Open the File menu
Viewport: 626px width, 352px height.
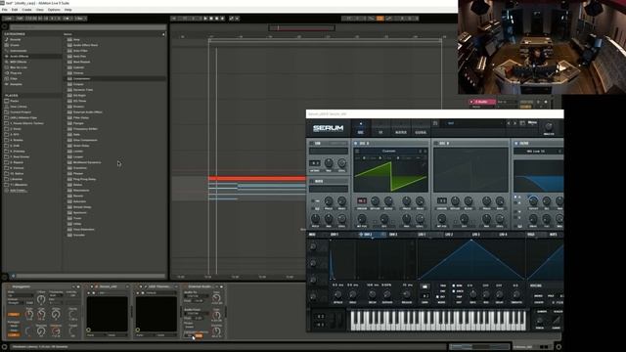[4, 10]
